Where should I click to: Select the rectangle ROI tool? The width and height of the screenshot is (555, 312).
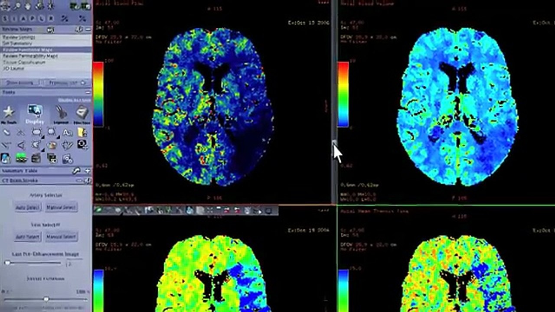point(52,132)
